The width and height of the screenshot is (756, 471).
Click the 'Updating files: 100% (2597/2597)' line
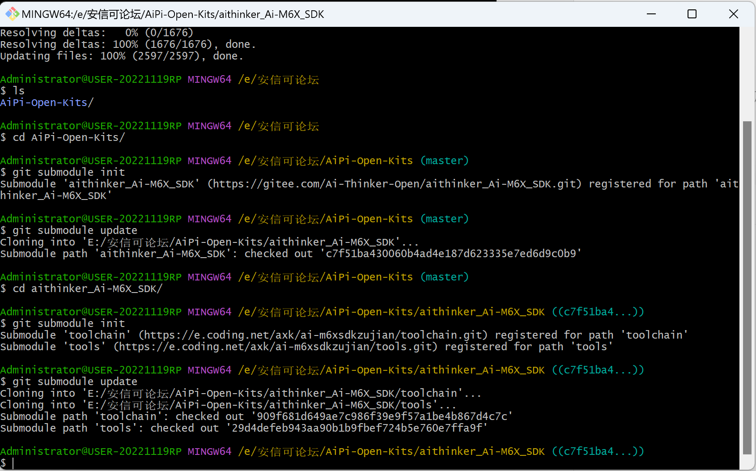point(122,56)
